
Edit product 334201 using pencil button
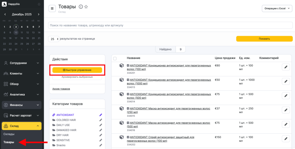(285, 67)
